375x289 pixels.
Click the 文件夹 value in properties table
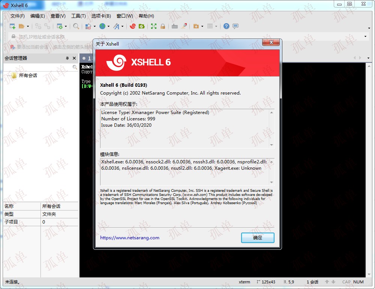(x=49, y=214)
